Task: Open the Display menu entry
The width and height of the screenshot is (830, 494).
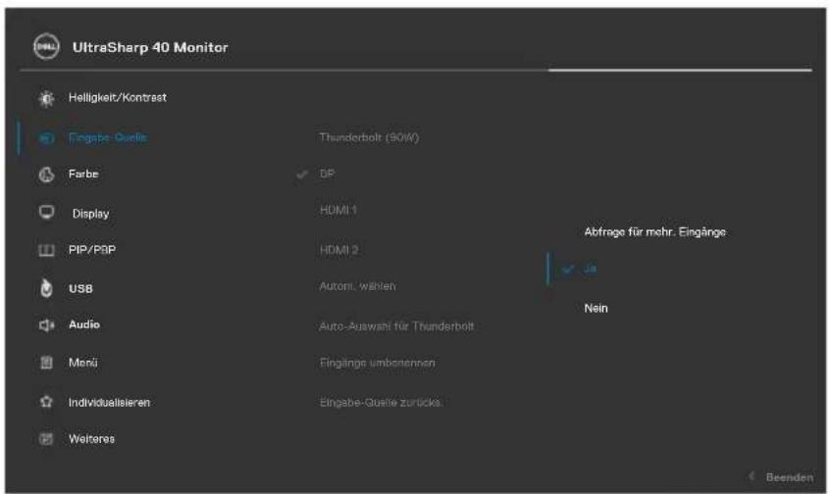Action: coord(90,214)
